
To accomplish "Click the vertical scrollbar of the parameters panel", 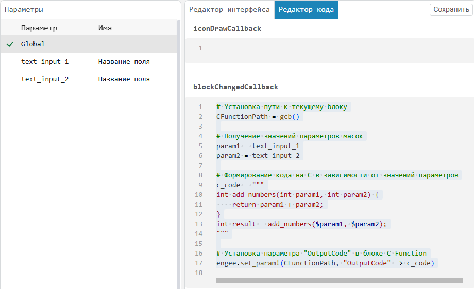I will pyautogui.click(x=179, y=154).
